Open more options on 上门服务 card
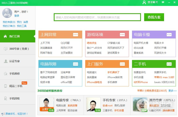The height and width of the screenshot is (117, 178). coord(122,64)
